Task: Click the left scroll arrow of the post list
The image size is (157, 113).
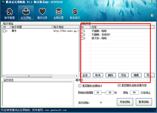Action: pos(4,76)
